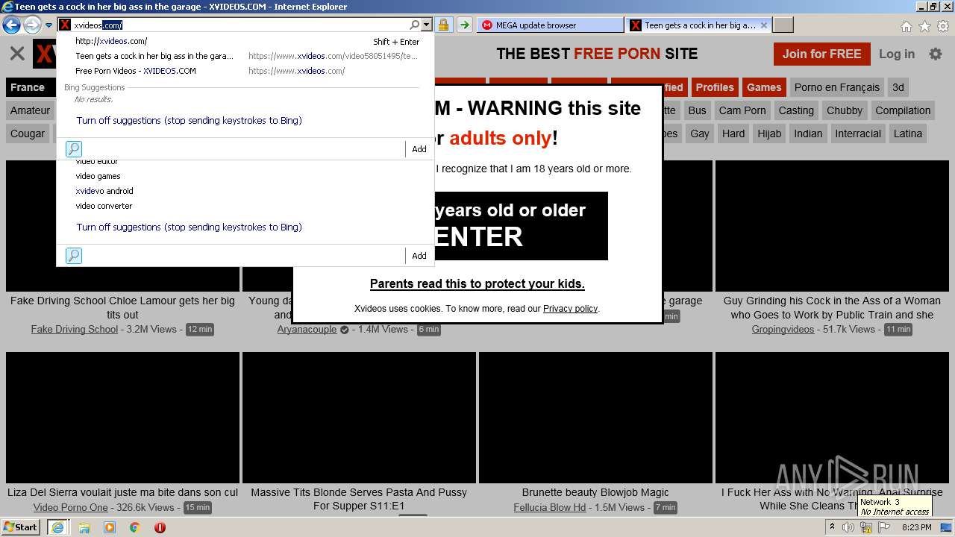Click the address bar magnifier search icon
This screenshot has width=955, height=537.
[x=415, y=25]
